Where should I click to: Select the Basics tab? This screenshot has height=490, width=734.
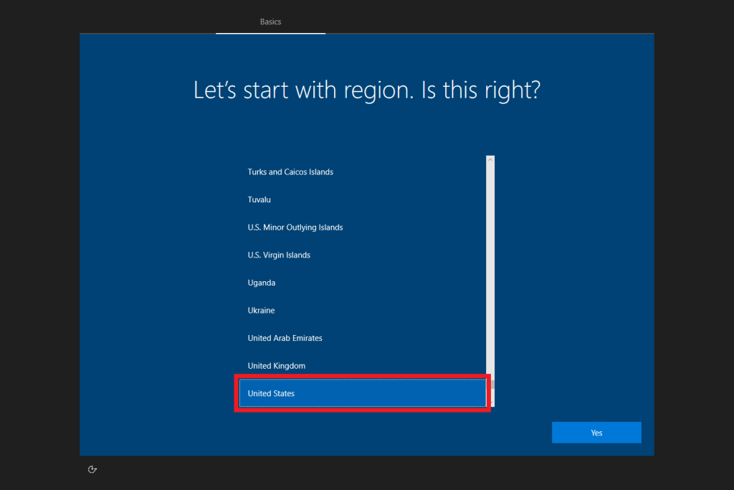[x=270, y=22]
